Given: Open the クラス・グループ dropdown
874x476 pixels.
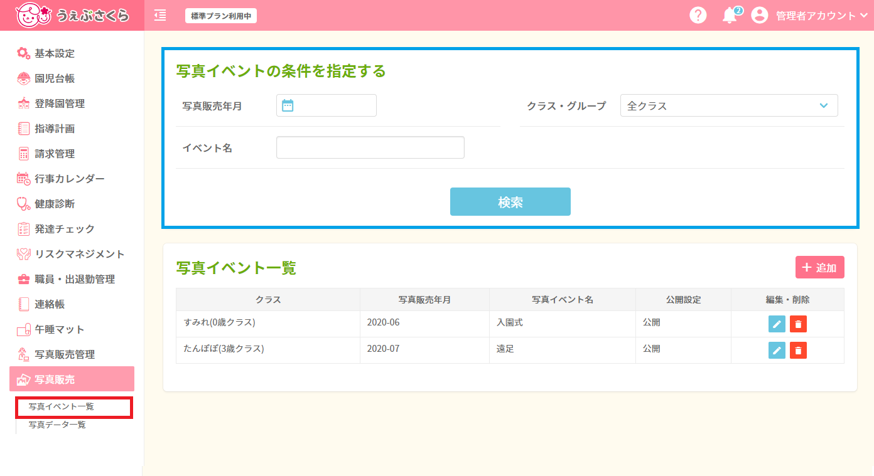Looking at the screenshot, I should click(729, 105).
